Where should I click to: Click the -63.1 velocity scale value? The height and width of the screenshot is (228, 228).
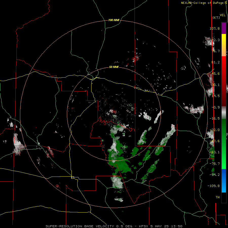click(215, 152)
